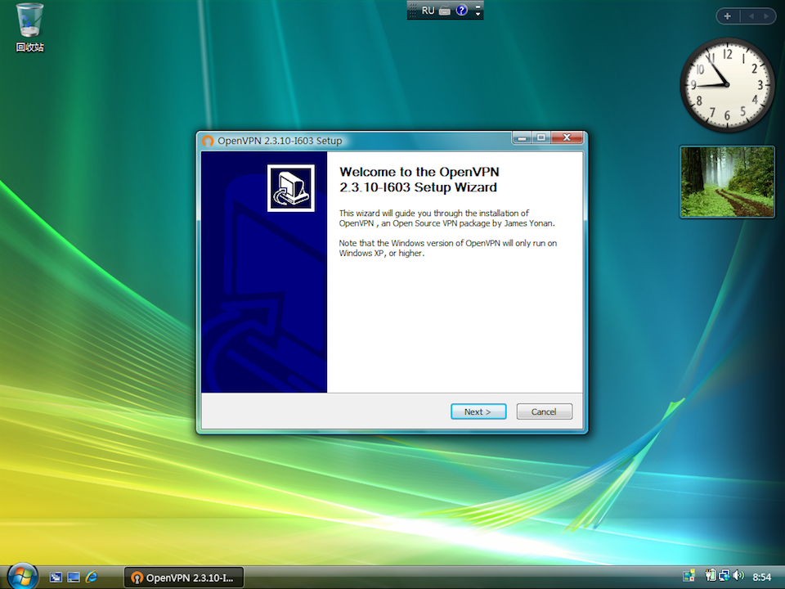Image resolution: width=785 pixels, height=589 pixels.
Task: Open the language bar keyboard icon
Action: tap(445, 11)
